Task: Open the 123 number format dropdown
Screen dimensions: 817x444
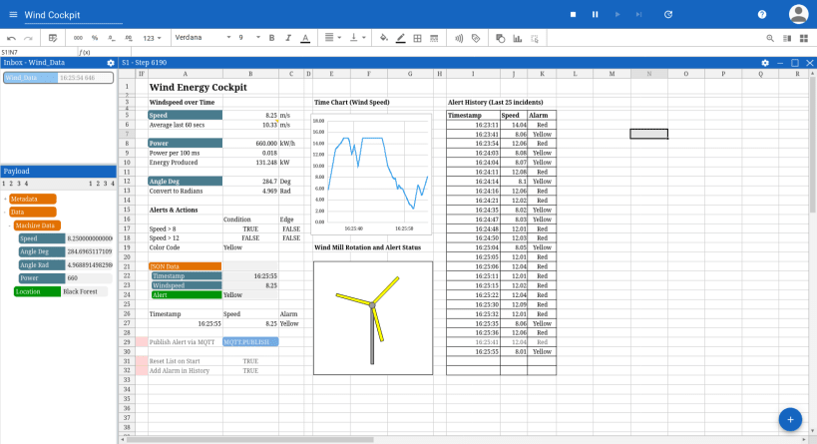Action: pos(153,38)
